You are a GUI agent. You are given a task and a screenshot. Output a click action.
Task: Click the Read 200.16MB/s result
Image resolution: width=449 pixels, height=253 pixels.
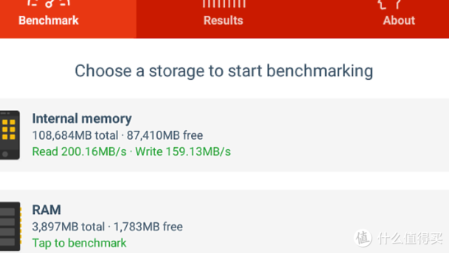pos(79,151)
